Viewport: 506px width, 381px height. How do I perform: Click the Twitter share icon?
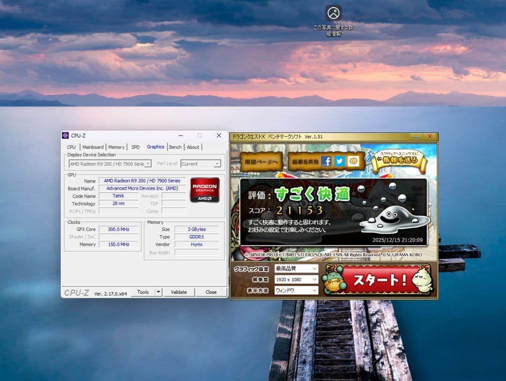339,161
